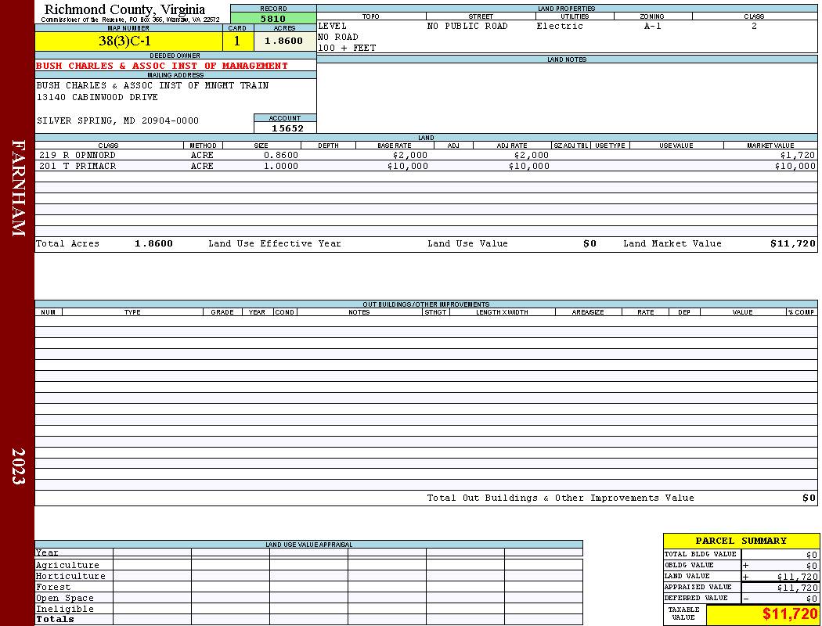The width and height of the screenshot is (822, 626).
Task: Click land class value 2
Action: coord(754,26)
